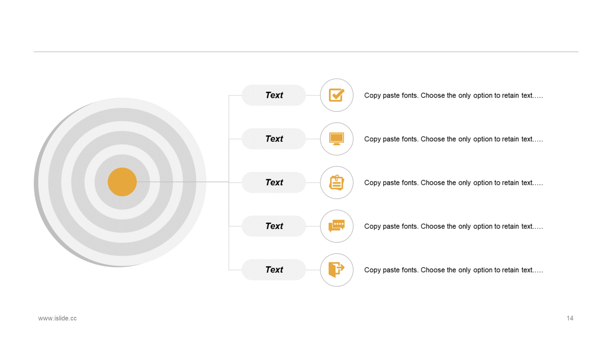Click the exit door arrow icon

point(337,269)
